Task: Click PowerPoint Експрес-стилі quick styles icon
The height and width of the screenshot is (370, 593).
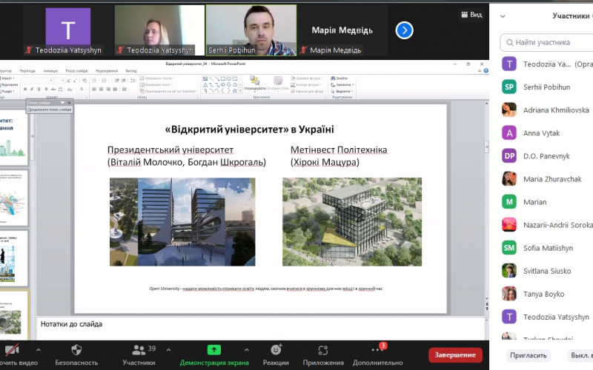Action: 278,81
